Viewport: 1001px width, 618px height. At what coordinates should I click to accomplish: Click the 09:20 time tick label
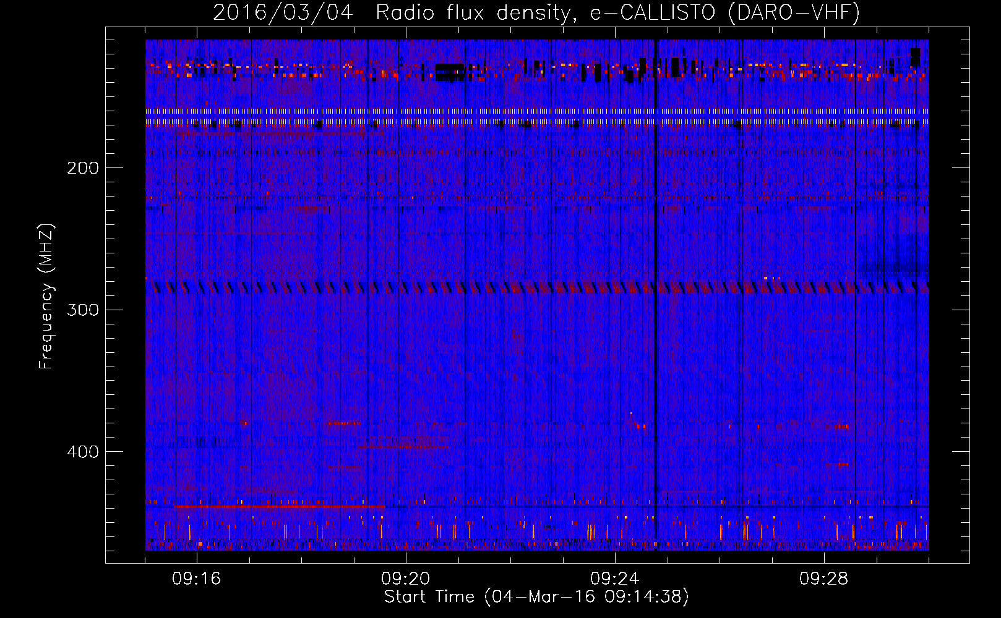click(x=406, y=579)
